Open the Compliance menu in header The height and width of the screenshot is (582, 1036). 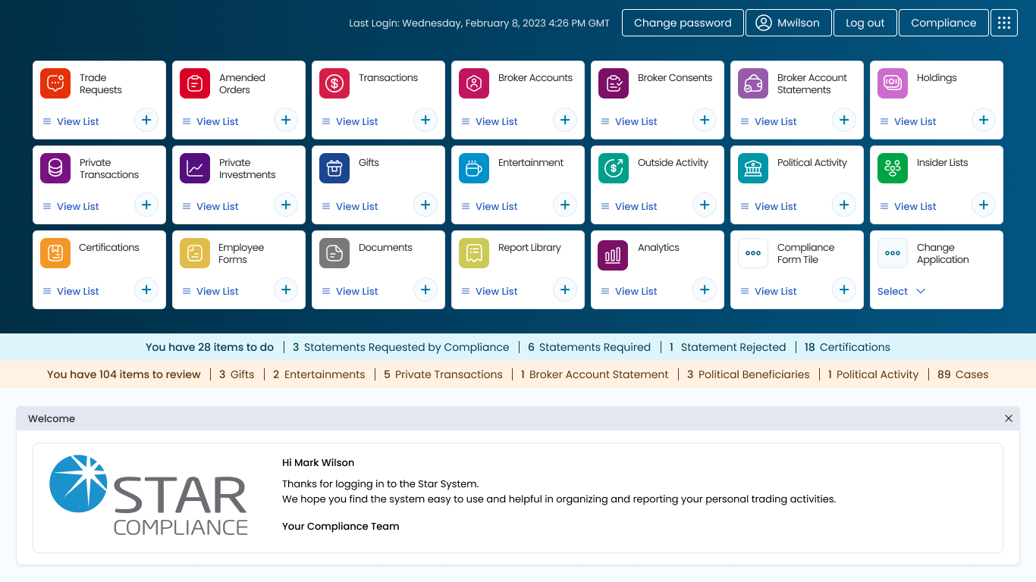(x=943, y=23)
